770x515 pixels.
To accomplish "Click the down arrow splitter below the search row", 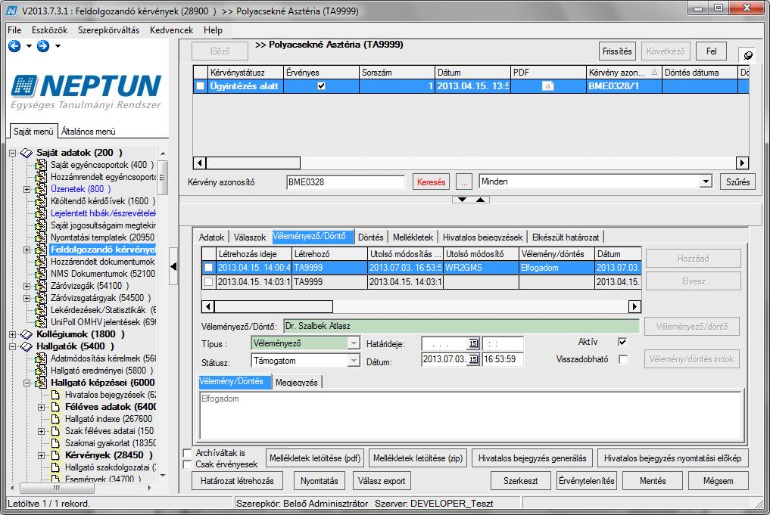I will (x=462, y=200).
